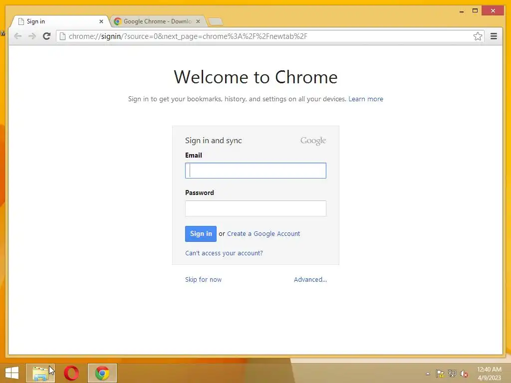
Task: Open Create a Google Account link
Action: click(x=263, y=234)
